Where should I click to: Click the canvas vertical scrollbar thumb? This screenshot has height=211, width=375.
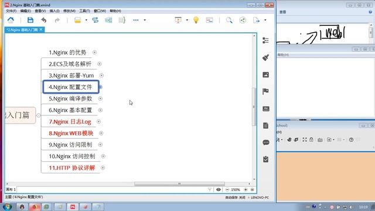pyautogui.click(x=254, y=107)
